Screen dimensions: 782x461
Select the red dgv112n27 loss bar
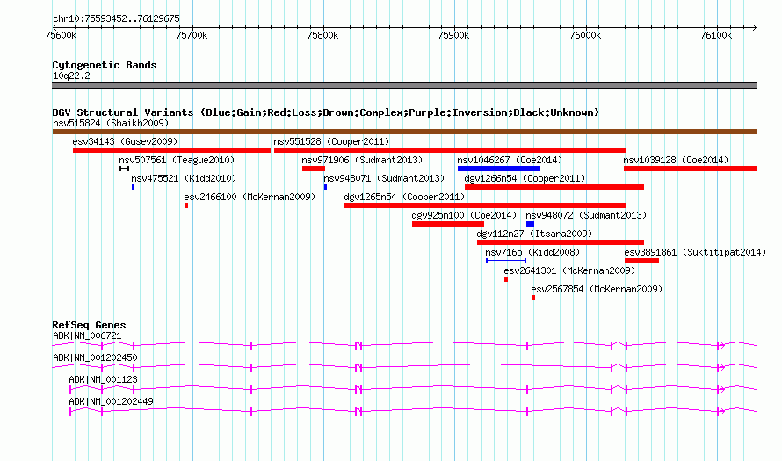pos(560,242)
